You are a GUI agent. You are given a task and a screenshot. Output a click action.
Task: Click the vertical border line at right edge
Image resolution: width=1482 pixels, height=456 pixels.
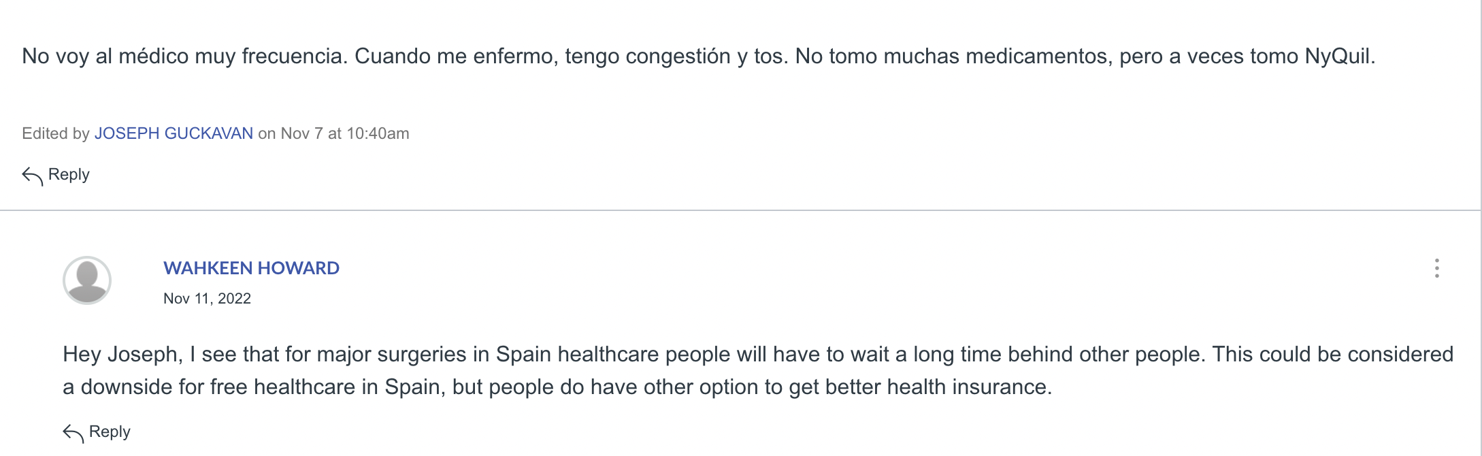(x=1481, y=228)
